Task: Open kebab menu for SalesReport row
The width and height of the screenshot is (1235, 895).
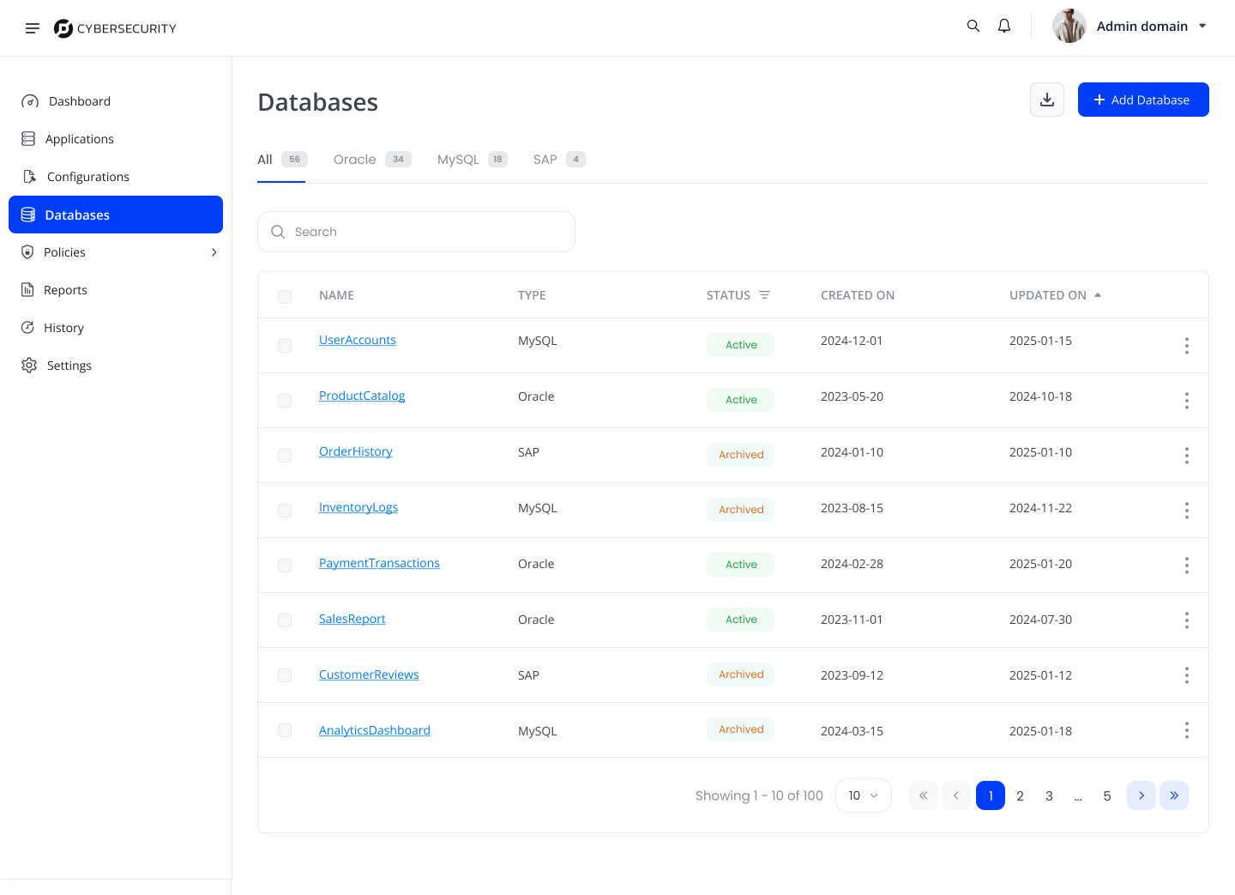Action: pos(1187,620)
